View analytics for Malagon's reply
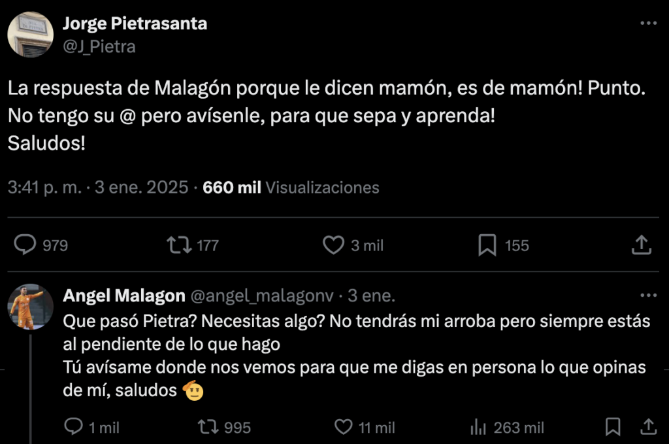Viewport: 669px width, 444px height. pyautogui.click(x=477, y=427)
